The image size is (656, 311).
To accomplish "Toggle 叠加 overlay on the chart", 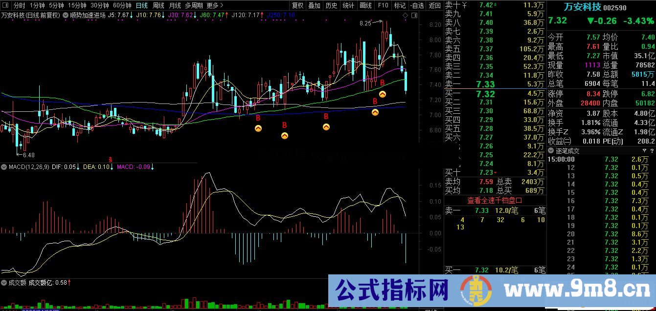I will click(x=315, y=5).
